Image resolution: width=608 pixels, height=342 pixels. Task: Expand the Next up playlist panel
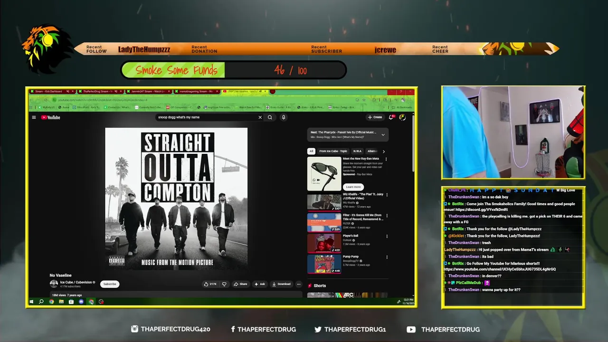[383, 134]
